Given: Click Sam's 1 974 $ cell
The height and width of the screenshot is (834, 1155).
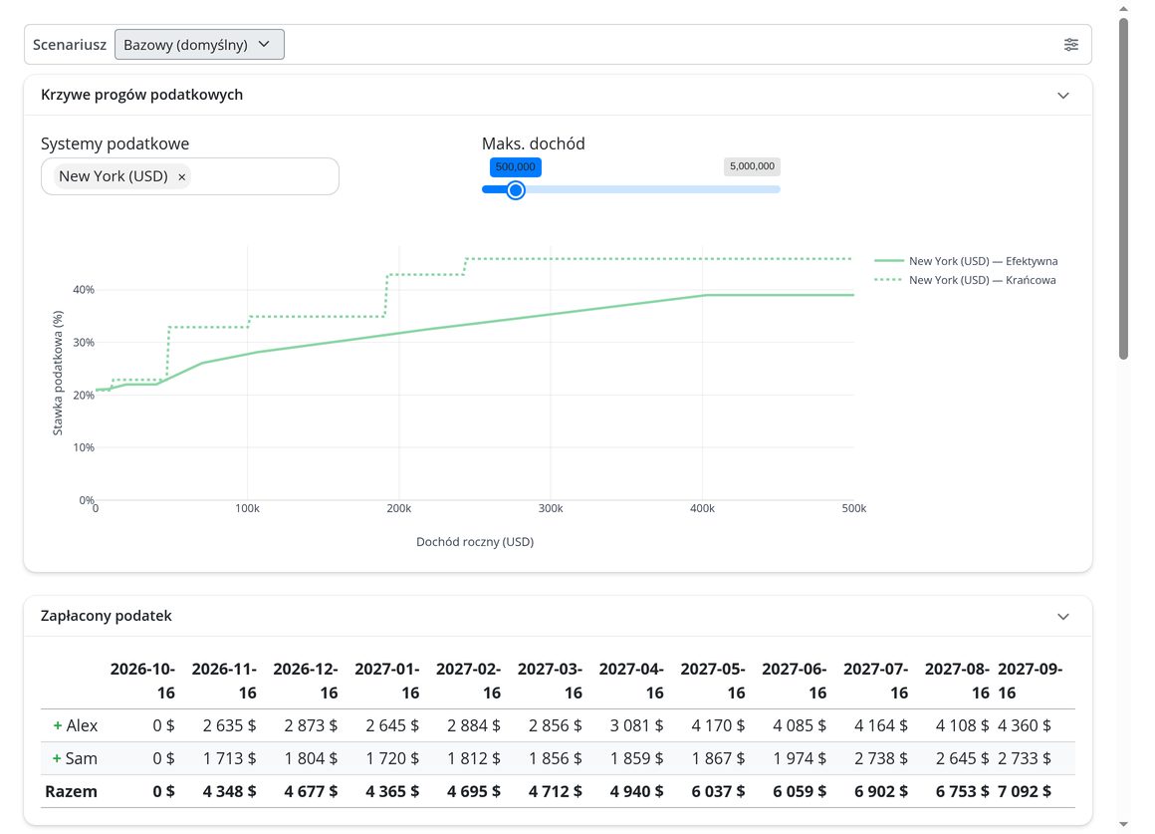Looking at the screenshot, I should 800,759.
